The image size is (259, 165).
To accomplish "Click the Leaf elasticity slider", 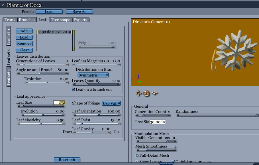I will (41, 124).
